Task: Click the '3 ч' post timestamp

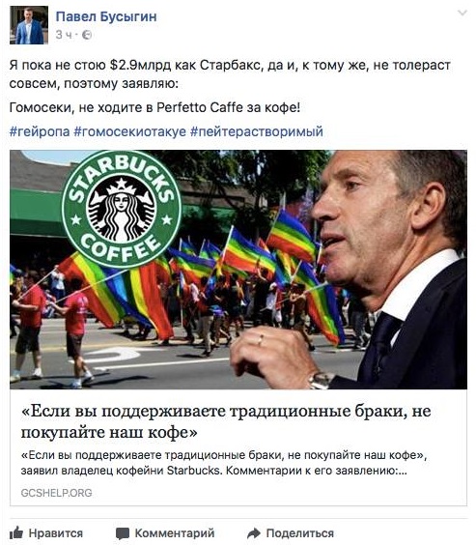Action: pyautogui.click(x=64, y=35)
